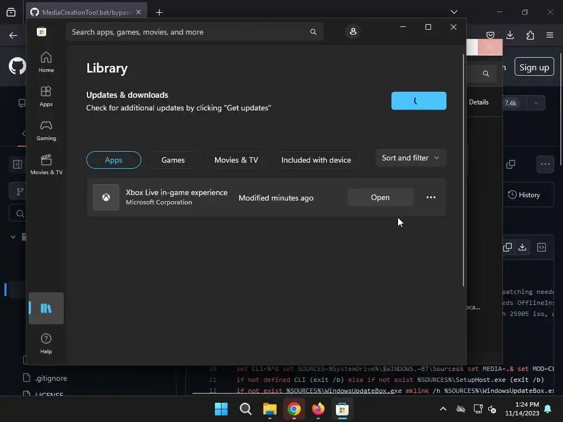Click the 7.4k star count on GitHub
This screenshot has height=422, width=563.
510,103
